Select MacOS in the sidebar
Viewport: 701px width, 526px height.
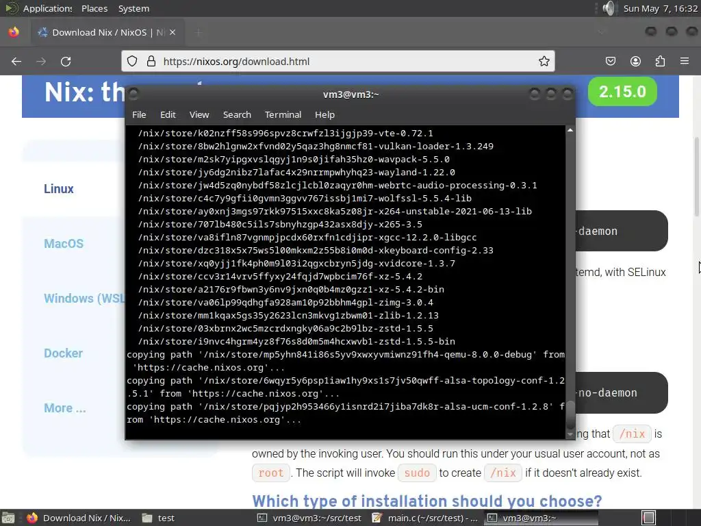pos(64,244)
